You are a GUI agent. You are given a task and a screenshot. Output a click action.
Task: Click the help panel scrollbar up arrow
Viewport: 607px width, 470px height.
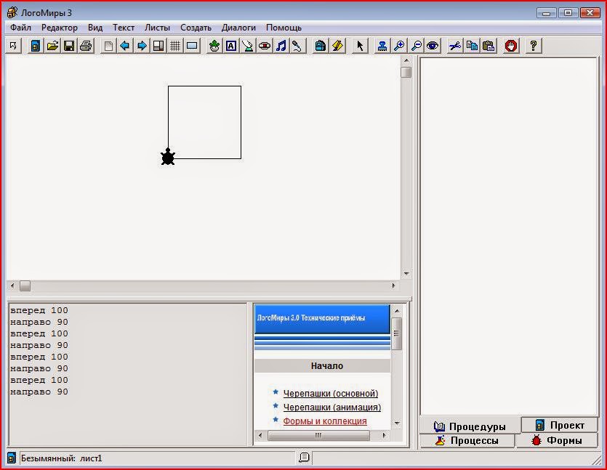(397, 311)
